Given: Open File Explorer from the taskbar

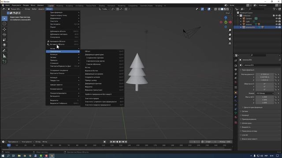Looking at the screenshot, I should click(x=19, y=156).
